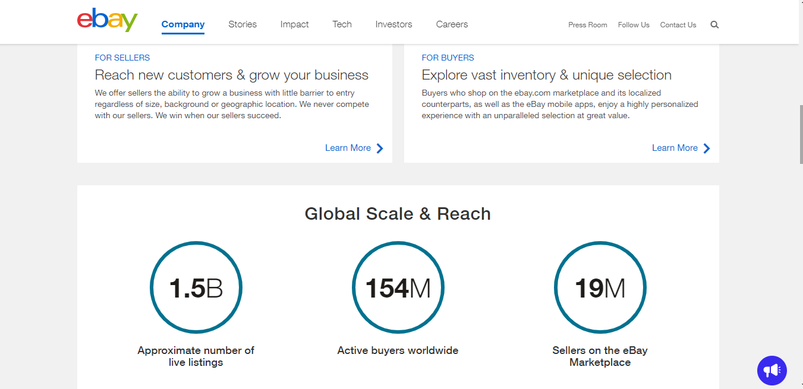Click the buyers description paragraph

560,105
